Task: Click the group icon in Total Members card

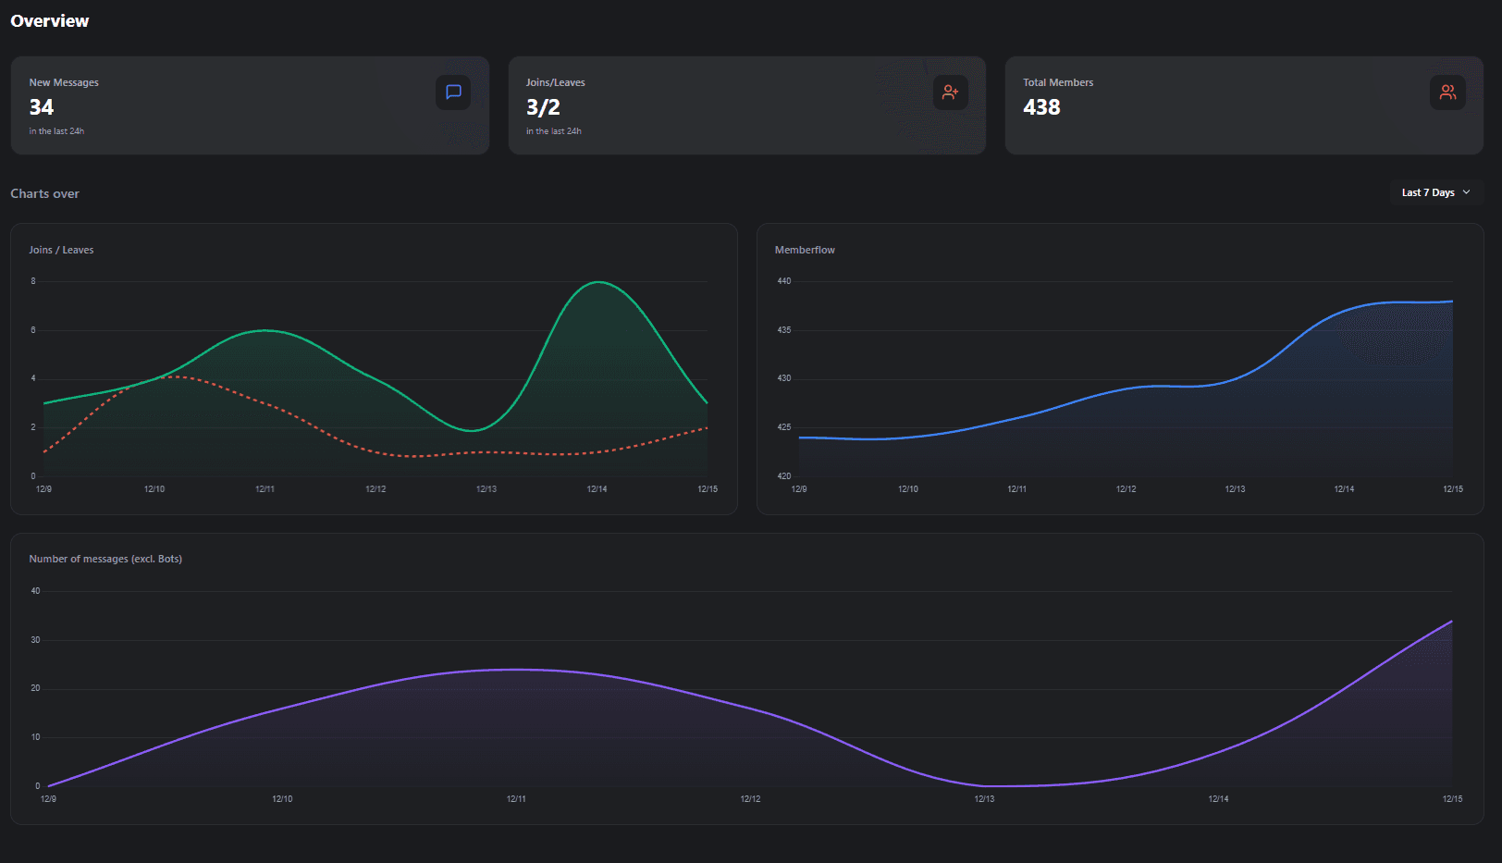Action: coord(1447,92)
